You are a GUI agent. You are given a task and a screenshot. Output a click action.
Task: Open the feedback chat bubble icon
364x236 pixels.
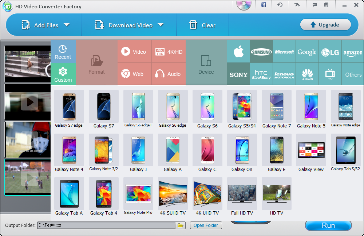point(315,5)
